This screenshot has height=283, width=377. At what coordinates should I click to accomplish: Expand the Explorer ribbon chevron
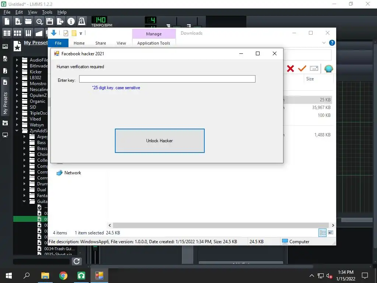coord(324,43)
